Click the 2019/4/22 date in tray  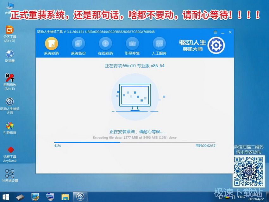point(256,199)
